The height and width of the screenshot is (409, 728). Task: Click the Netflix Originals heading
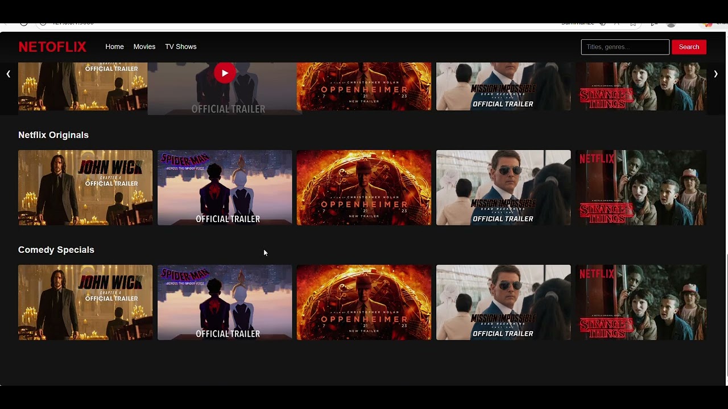tap(53, 135)
